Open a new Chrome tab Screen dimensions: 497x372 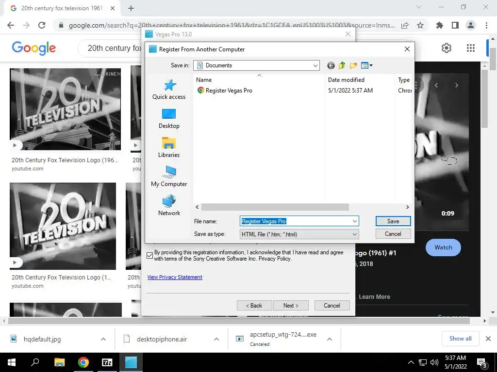click(131, 9)
